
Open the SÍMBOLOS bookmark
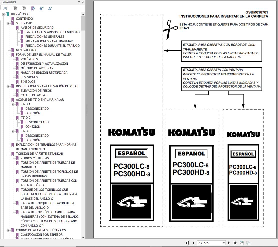coord(28,81)
